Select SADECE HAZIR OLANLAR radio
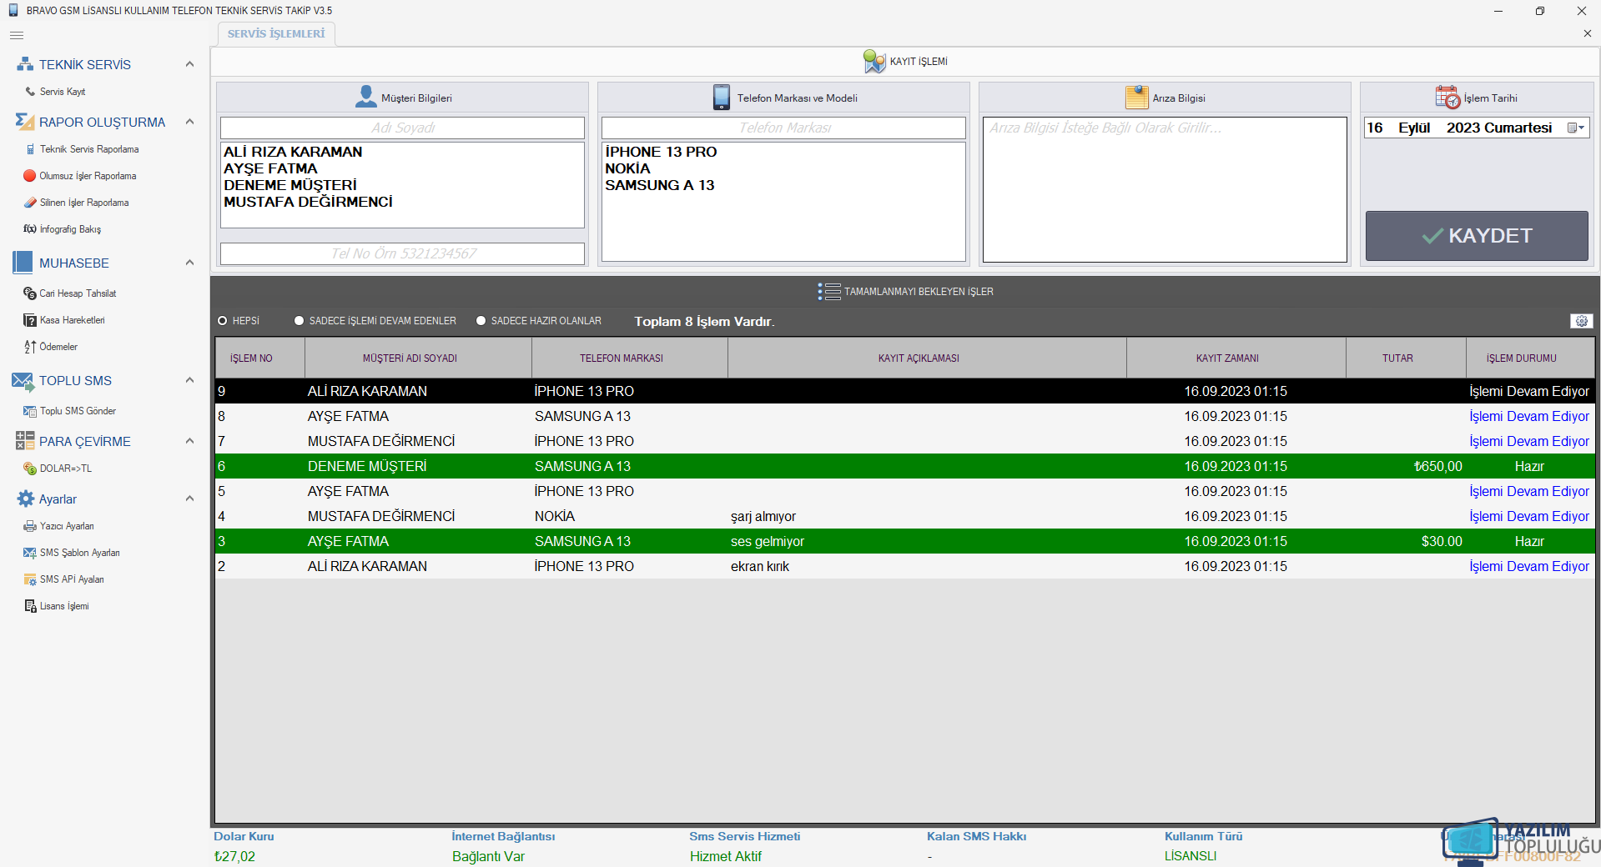 (x=481, y=321)
